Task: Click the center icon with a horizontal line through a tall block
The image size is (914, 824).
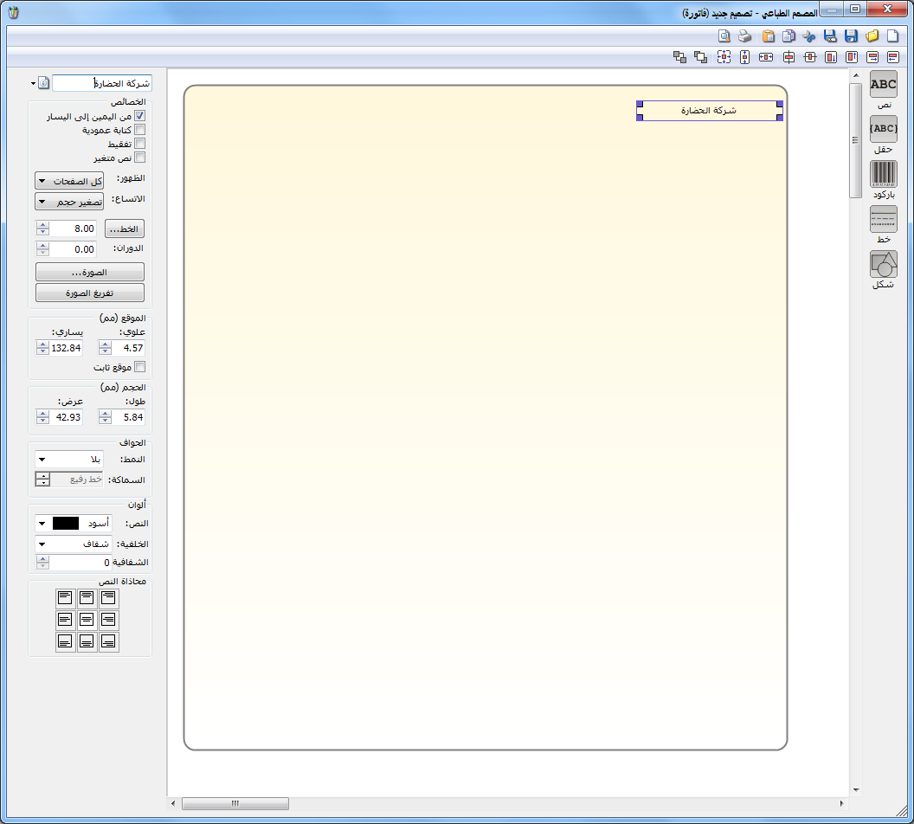Action: [810, 57]
